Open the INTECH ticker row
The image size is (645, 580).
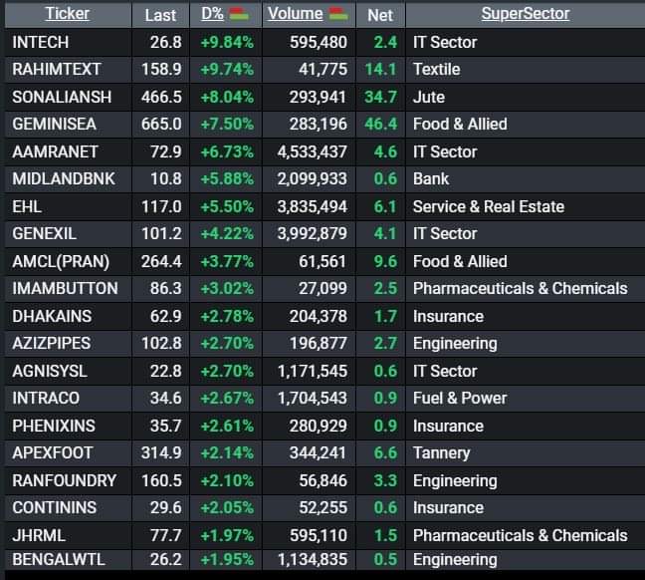coord(41,42)
